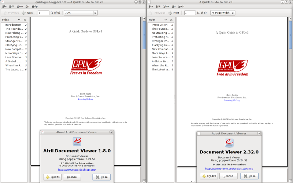Click Next arrow in Atril window toolbar
Image resolution: width=293 pixels, height=183 pixels.
[x=24, y=13]
